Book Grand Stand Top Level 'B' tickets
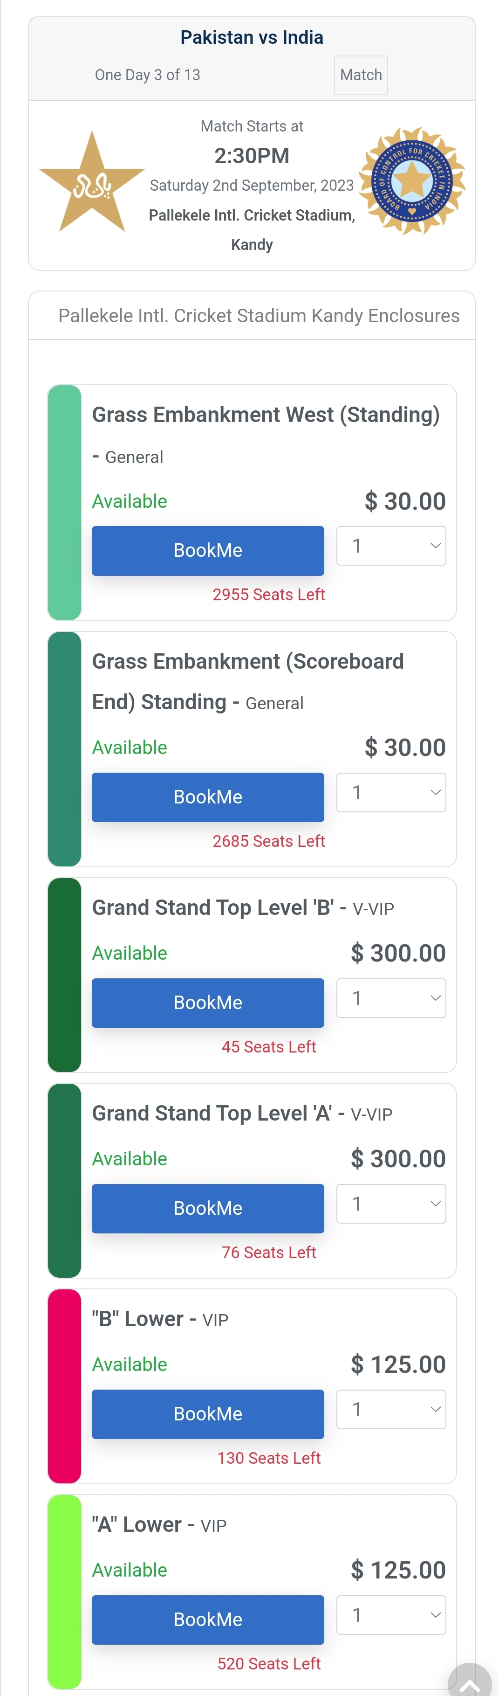This screenshot has width=499, height=1696. point(208,1003)
